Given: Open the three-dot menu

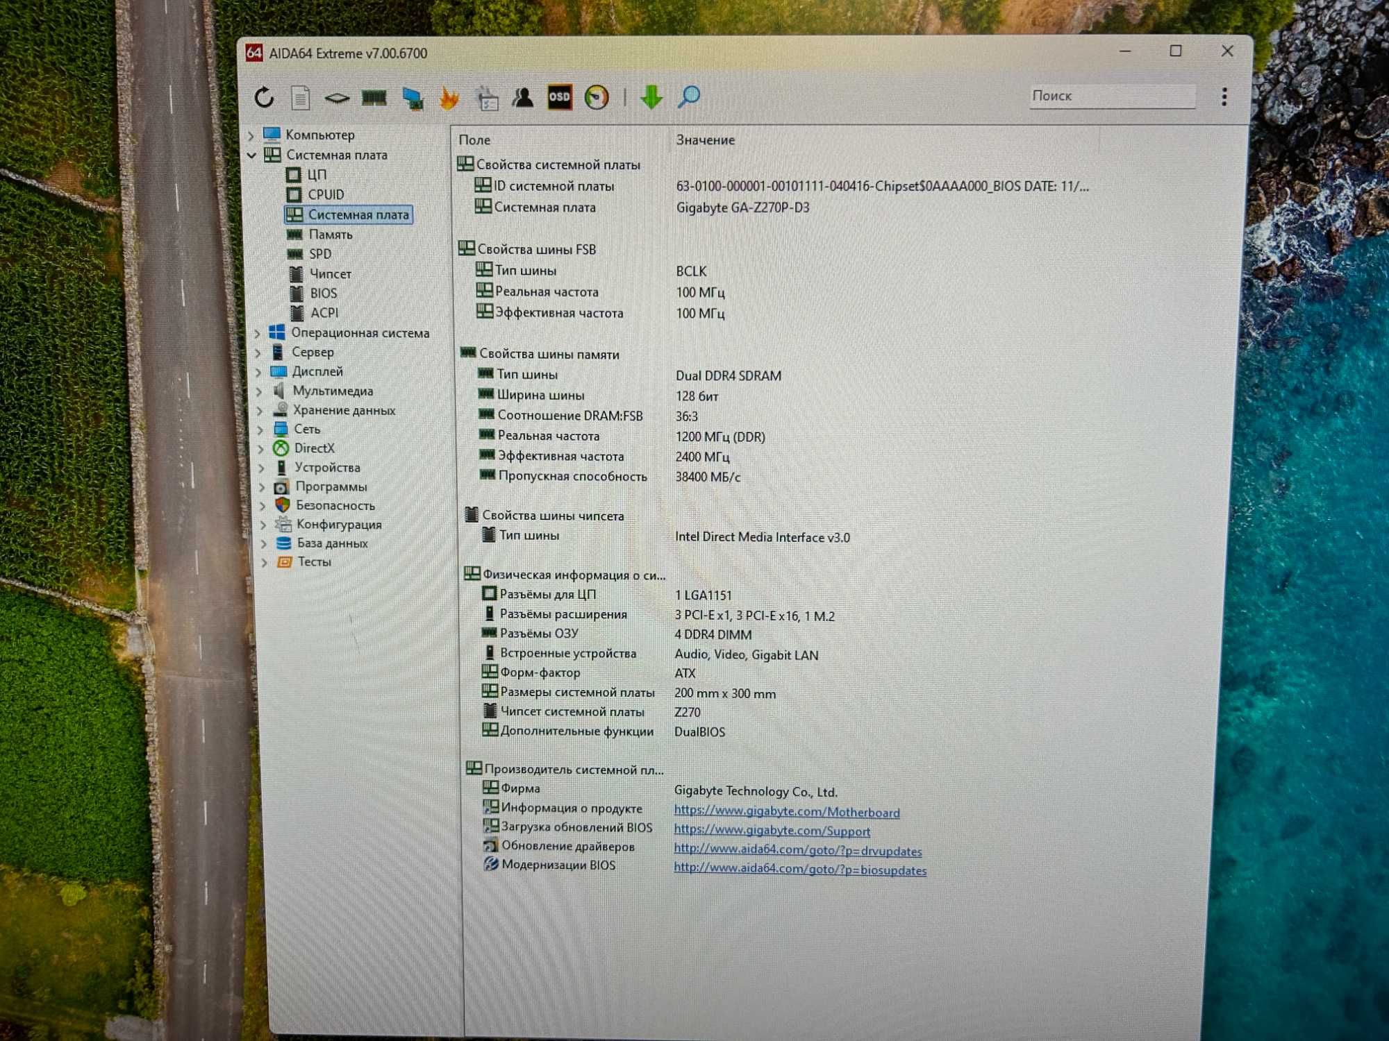Looking at the screenshot, I should (1224, 96).
